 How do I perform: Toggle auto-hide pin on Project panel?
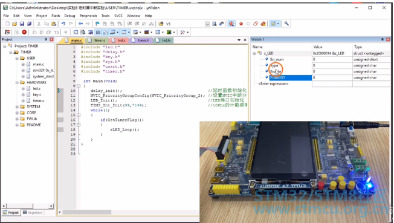[x=46, y=39]
